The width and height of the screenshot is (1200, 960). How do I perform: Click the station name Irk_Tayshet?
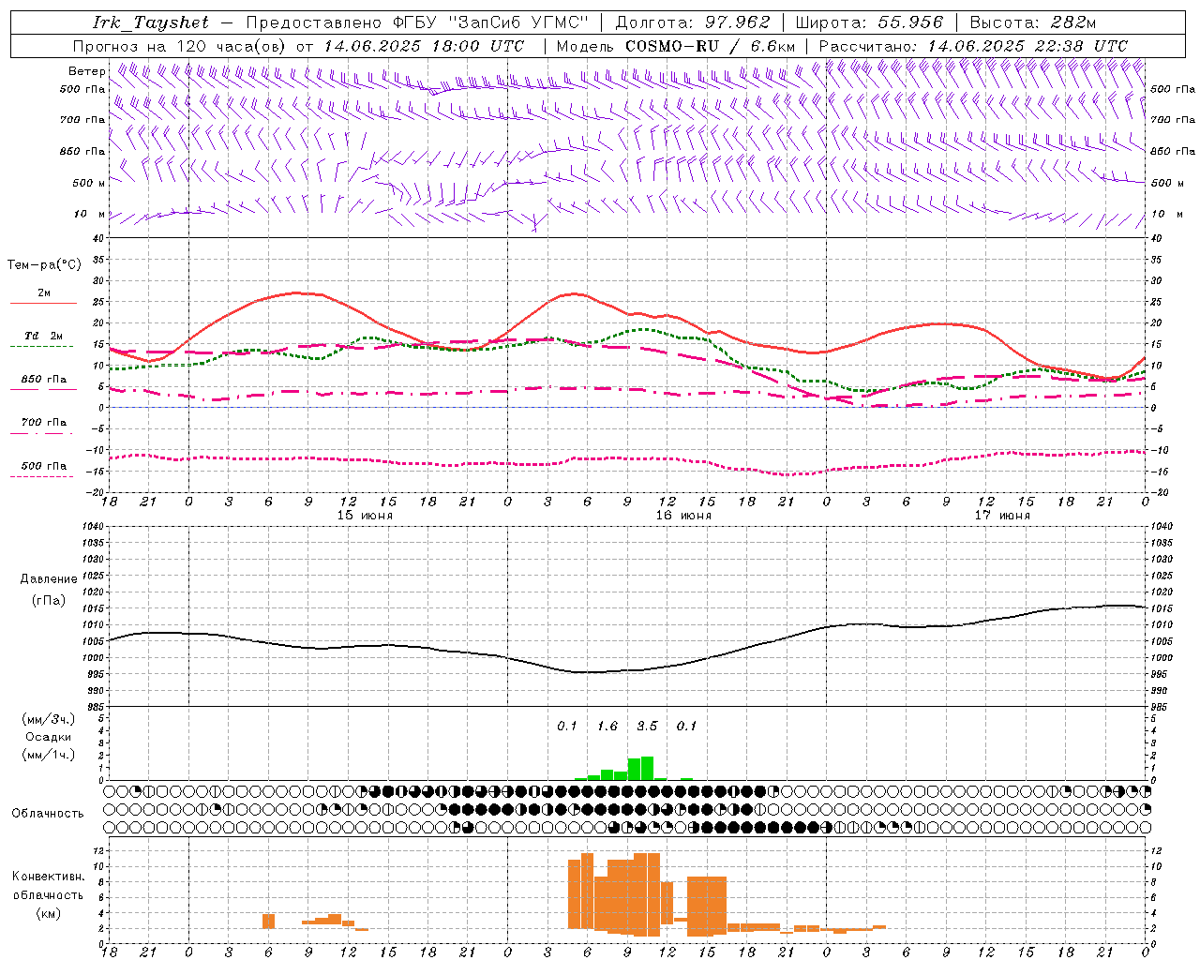pos(151,22)
